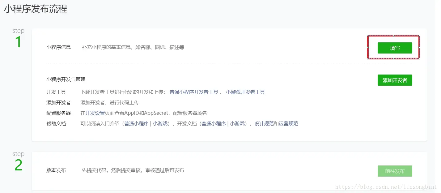Open the 普通小程序开发者工具 download link
441x193 pixels.
point(193,92)
